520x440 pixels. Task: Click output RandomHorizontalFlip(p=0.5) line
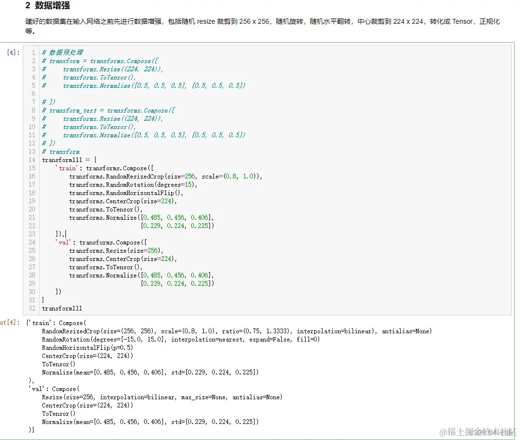[x=87, y=348]
